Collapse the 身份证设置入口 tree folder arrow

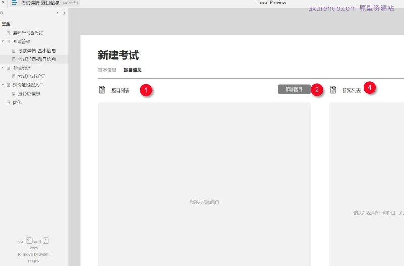click(3, 84)
